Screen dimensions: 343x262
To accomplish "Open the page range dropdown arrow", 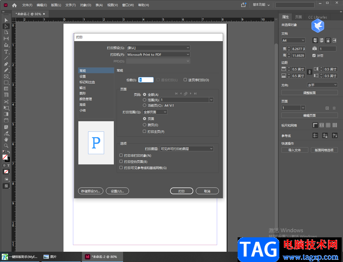I will 211,100.
